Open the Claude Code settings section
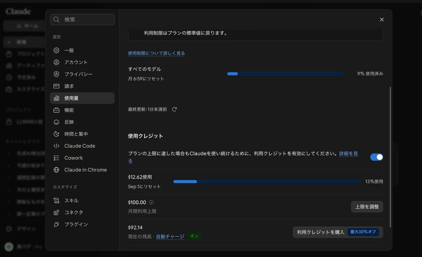 (82, 146)
